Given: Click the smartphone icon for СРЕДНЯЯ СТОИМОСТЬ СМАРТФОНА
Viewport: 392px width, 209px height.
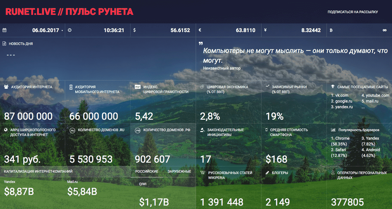Looking at the screenshot, I should tap(267, 130).
